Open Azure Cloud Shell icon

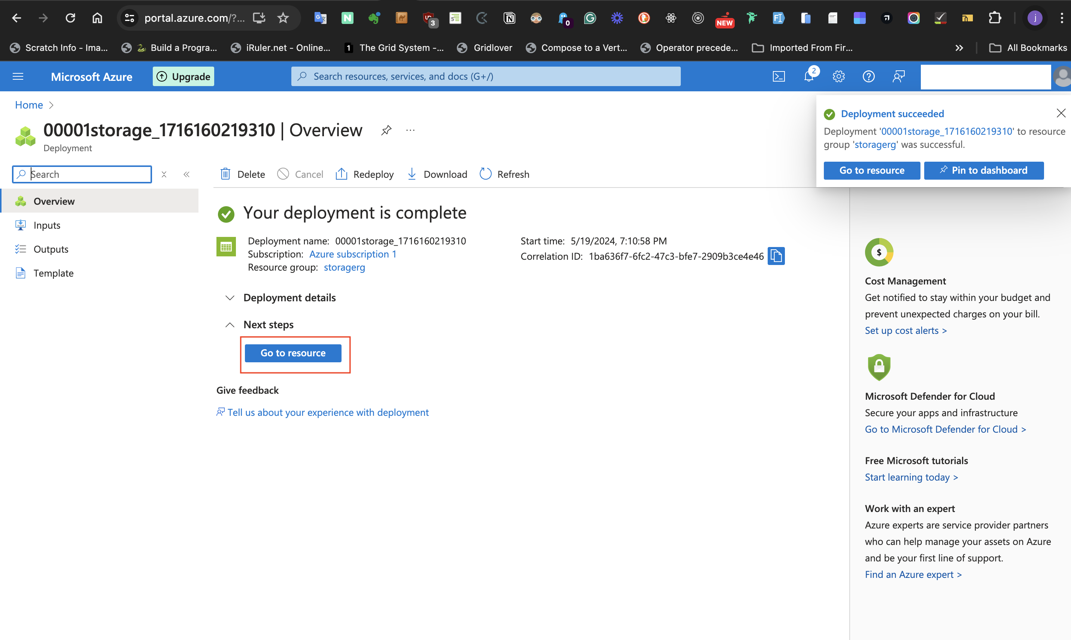click(x=779, y=76)
